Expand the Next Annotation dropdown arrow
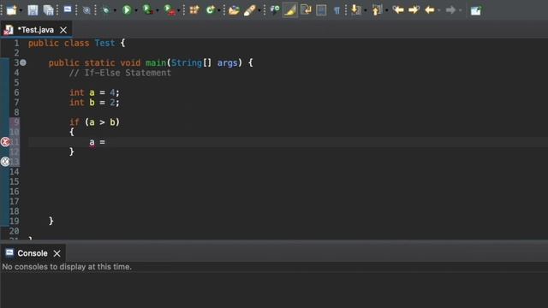The height and width of the screenshot is (308, 548). [x=365, y=10]
